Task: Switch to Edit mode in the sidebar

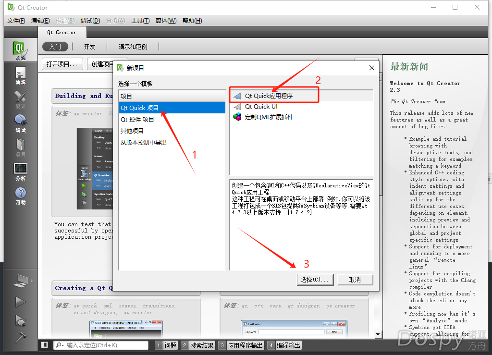Action: click(20, 75)
